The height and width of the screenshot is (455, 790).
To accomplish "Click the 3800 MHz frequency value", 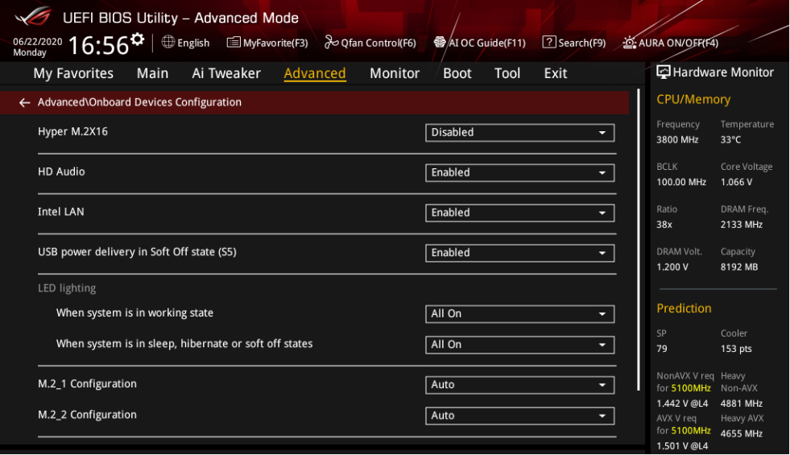I will (x=677, y=140).
